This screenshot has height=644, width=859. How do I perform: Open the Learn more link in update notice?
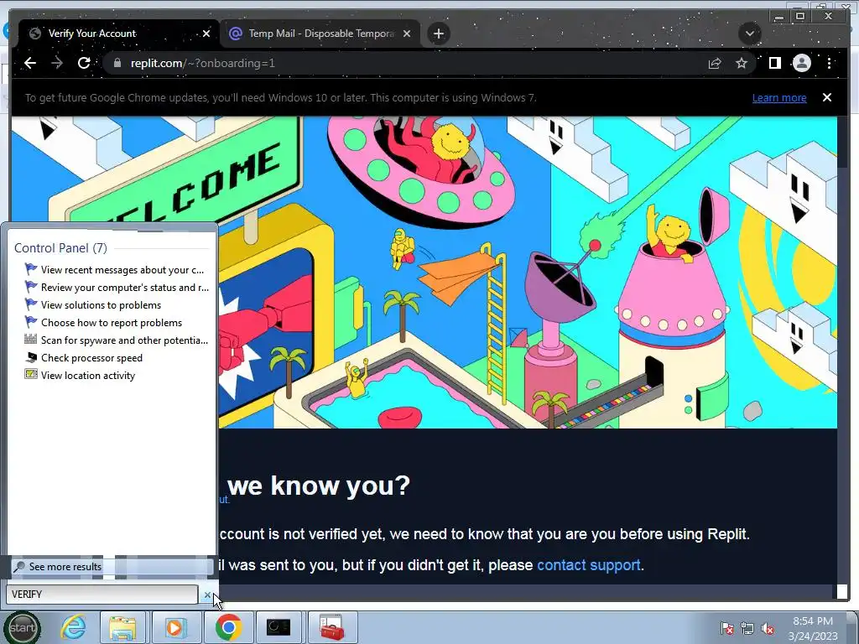click(x=779, y=97)
